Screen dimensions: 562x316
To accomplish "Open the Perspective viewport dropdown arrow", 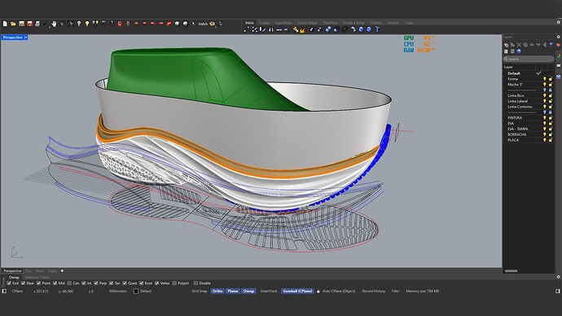I will tap(26, 37).
